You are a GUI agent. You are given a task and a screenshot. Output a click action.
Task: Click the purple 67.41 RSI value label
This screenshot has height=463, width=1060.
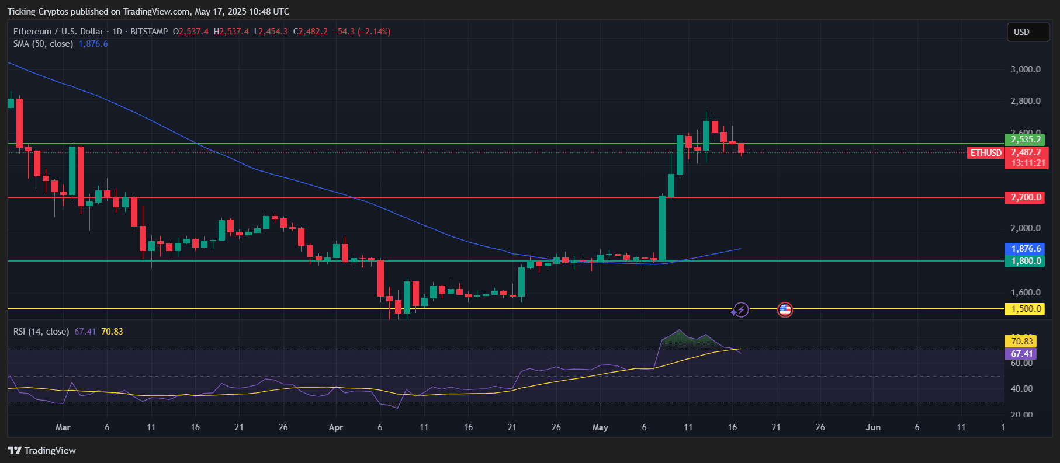pyautogui.click(x=1022, y=354)
